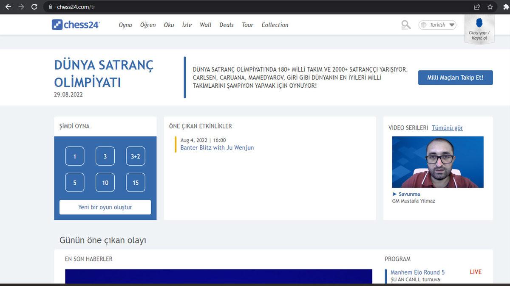Open the live Manhem Elo Round 5
This screenshot has width=510, height=286.
click(x=417, y=272)
